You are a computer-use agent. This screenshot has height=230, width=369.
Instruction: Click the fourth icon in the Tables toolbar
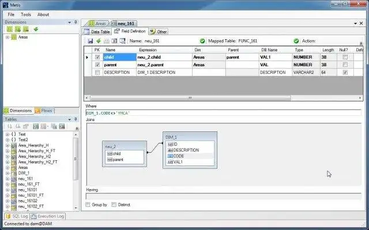tap(36, 126)
